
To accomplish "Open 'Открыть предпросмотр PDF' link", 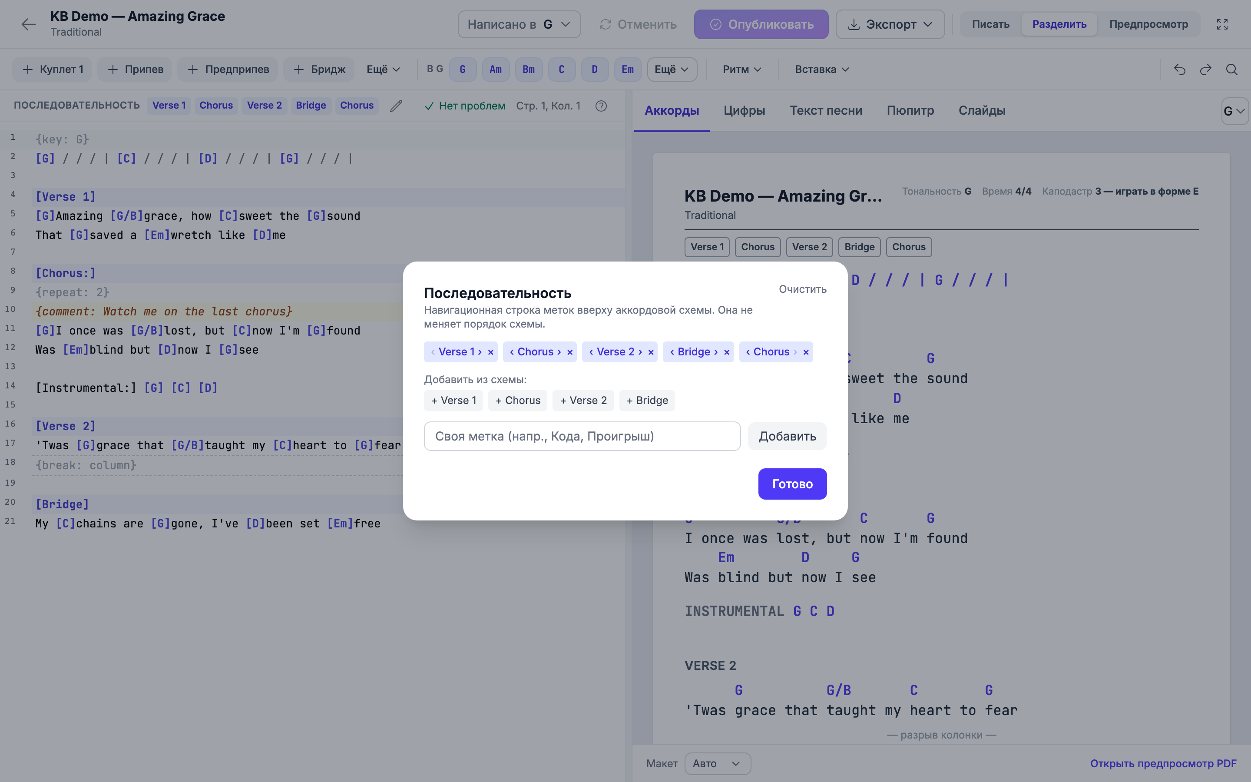I will pyautogui.click(x=1163, y=763).
